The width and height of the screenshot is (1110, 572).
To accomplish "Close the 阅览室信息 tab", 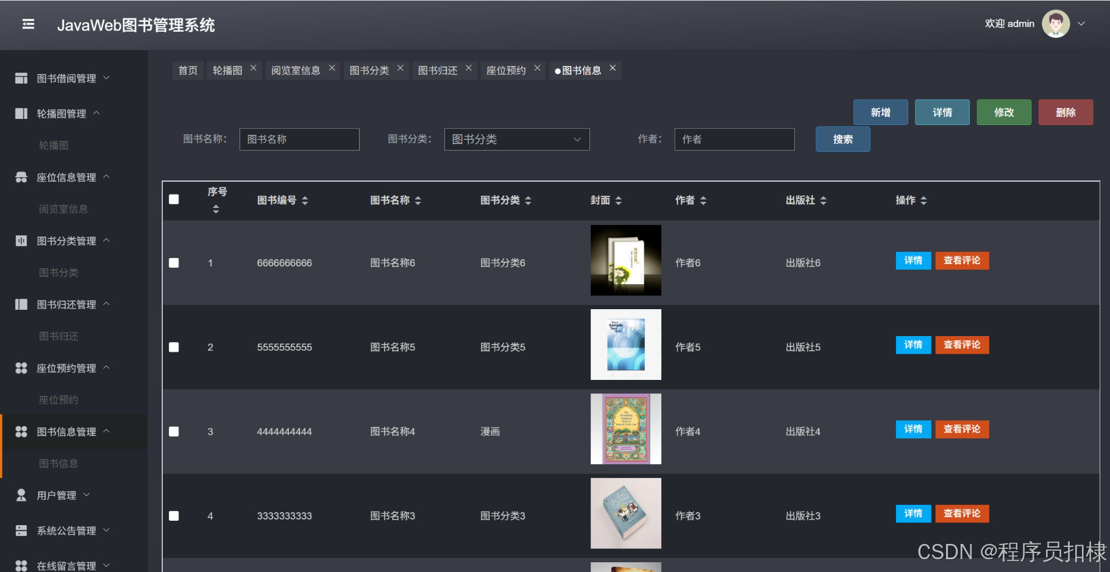I will click(x=332, y=68).
